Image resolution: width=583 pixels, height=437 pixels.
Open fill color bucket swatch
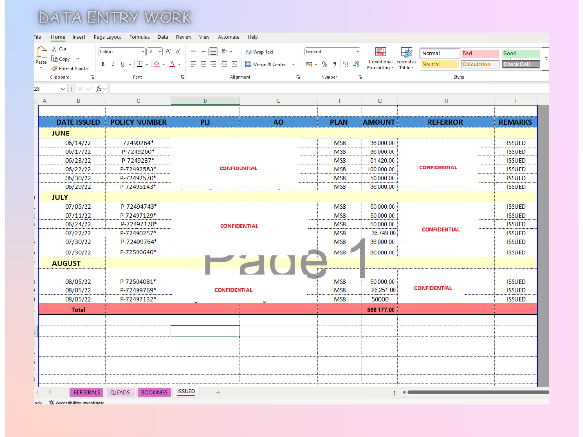[156, 64]
